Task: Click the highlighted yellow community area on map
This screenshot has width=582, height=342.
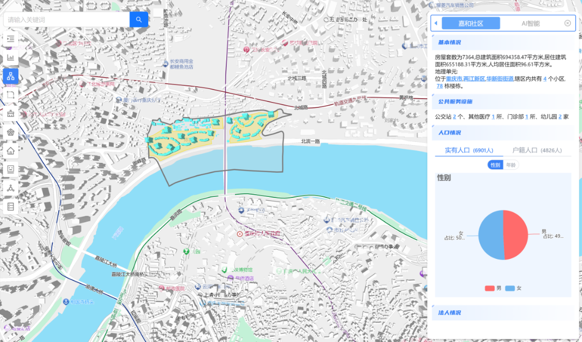Action: point(185,139)
